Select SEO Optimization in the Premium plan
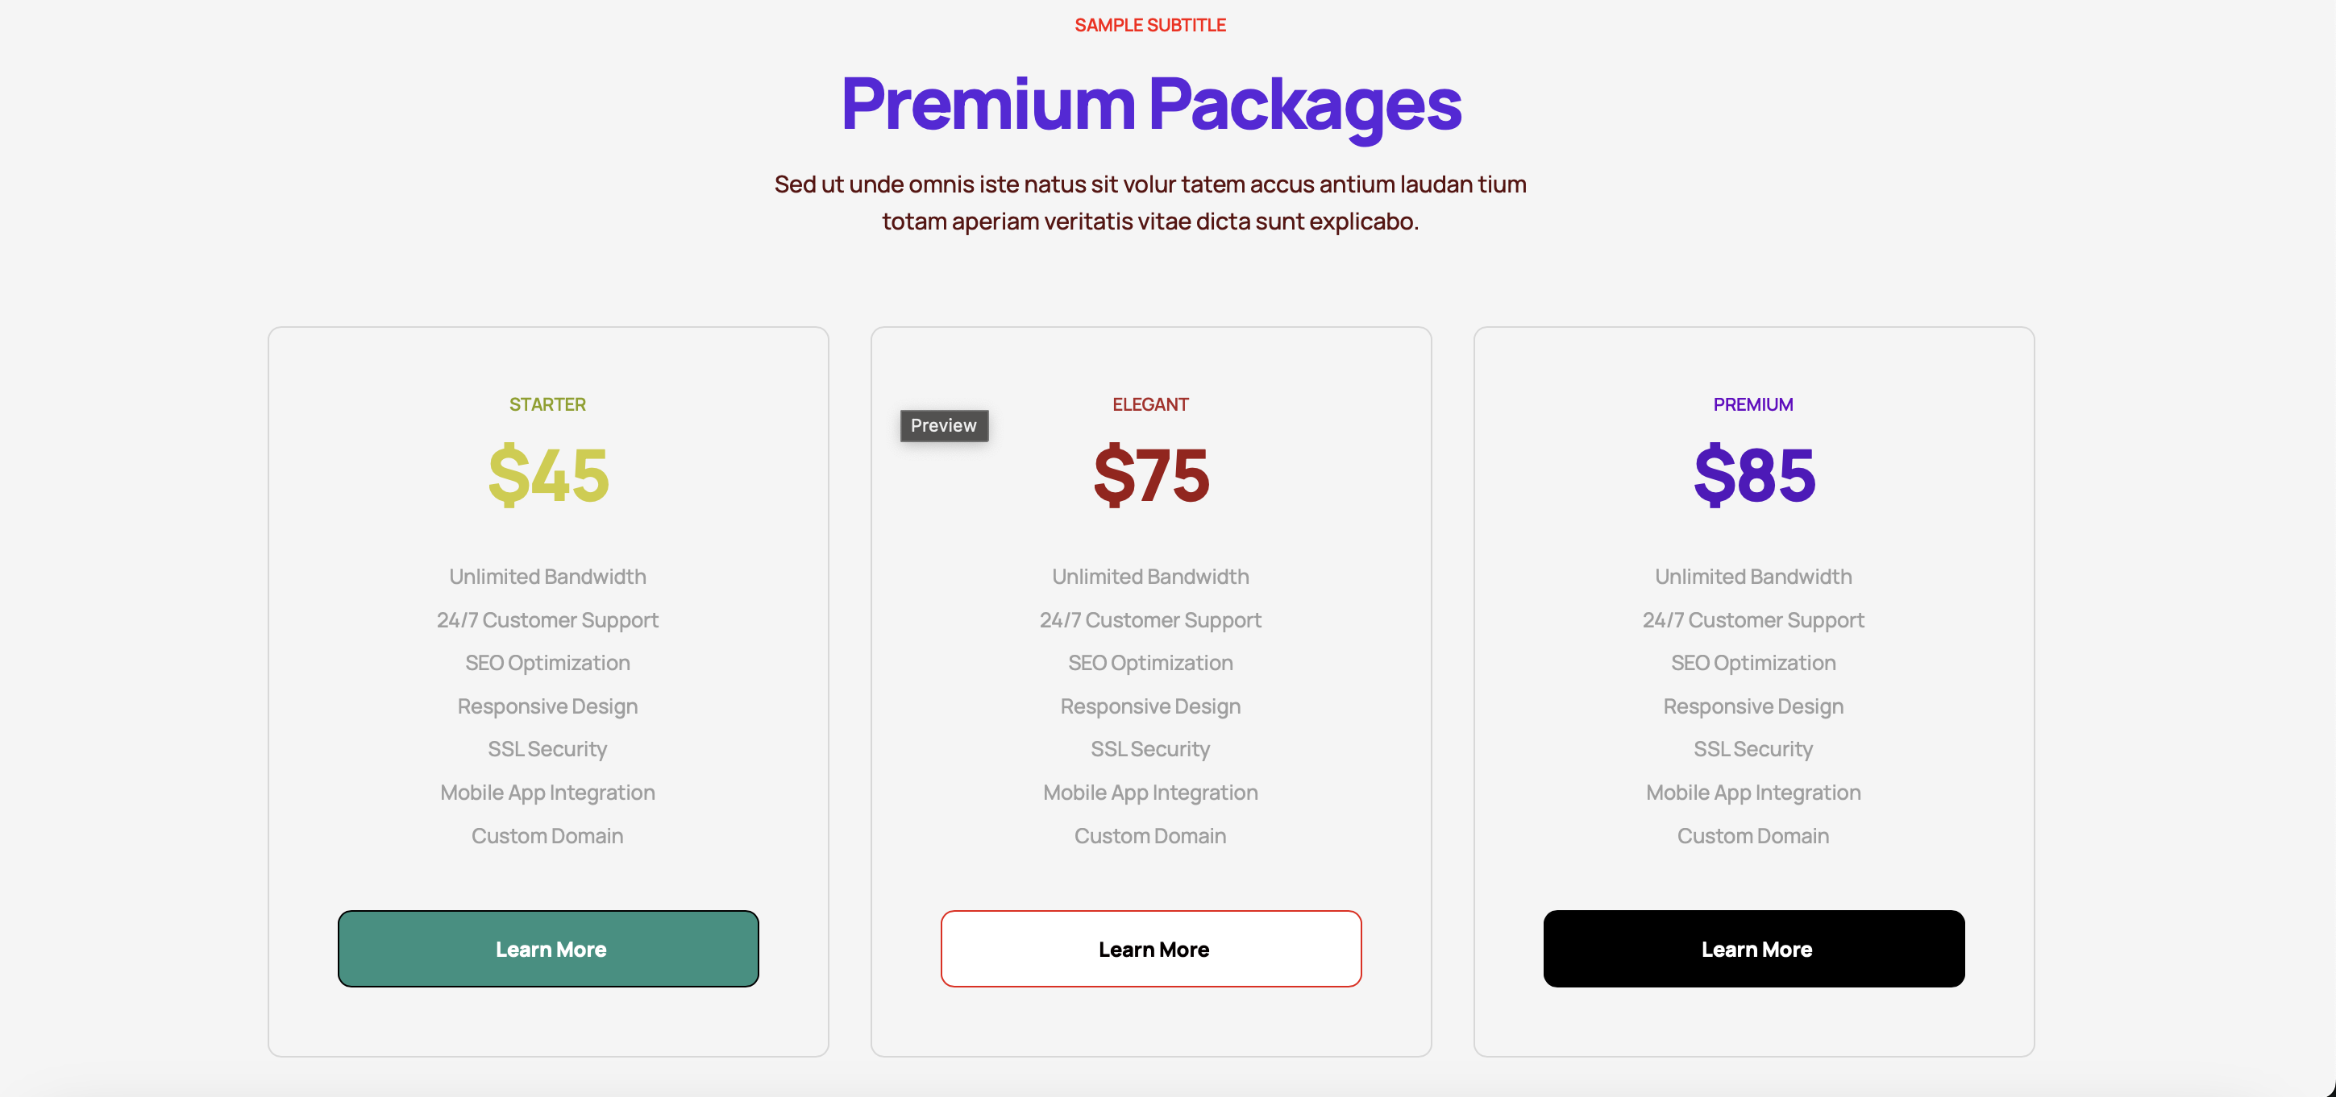 1753,662
